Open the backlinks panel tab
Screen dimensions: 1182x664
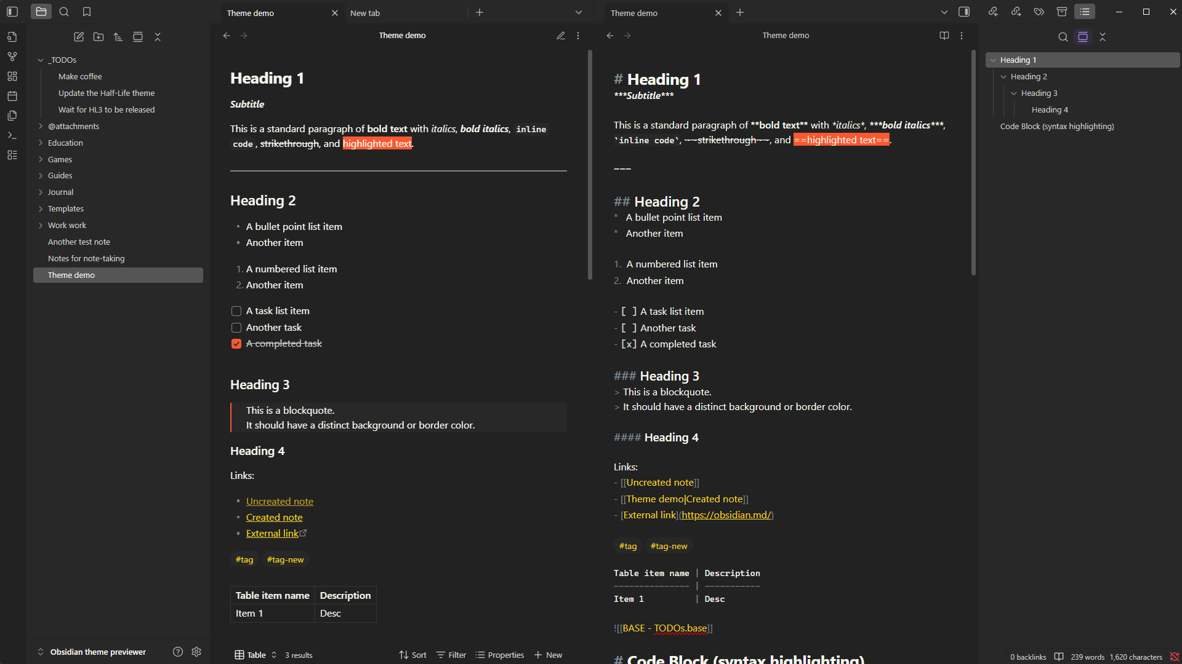tap(993, 12)
